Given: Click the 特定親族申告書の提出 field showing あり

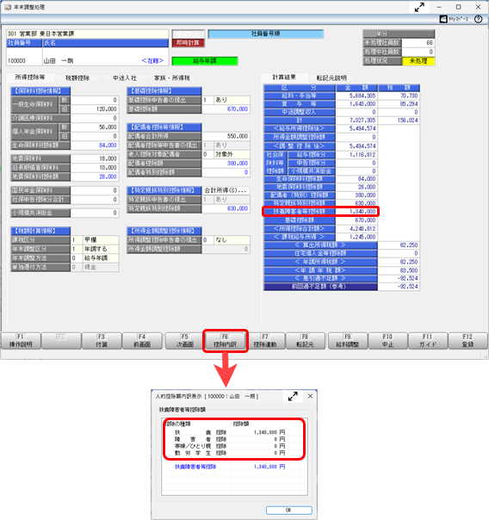Looking at the screenshot, I should click(x=226, y=200).
